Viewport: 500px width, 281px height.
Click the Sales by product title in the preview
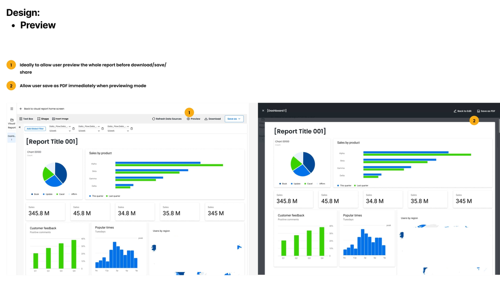click(x=348, y=143)
